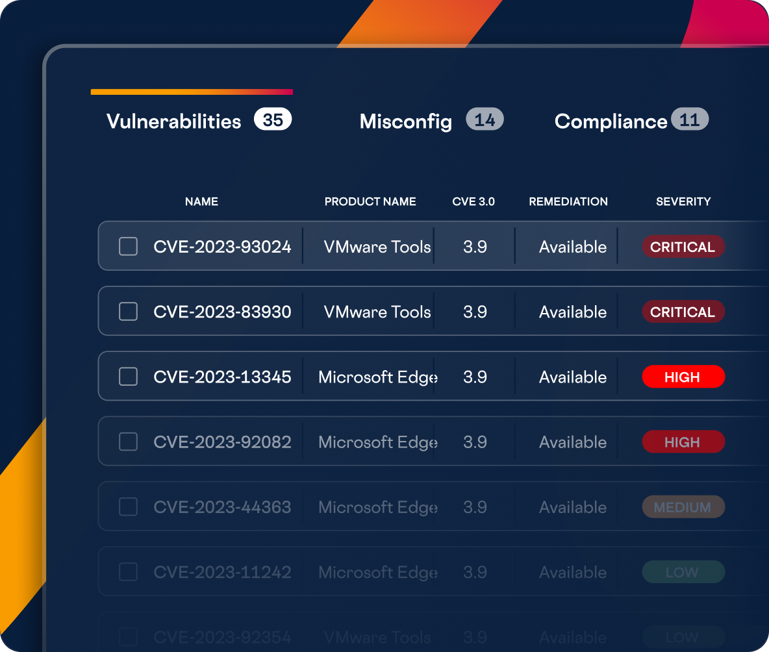This screenshot has width=769, height=652.
Task: Toggle the CVE-2023-44363 checkbox
Action: 128,507
